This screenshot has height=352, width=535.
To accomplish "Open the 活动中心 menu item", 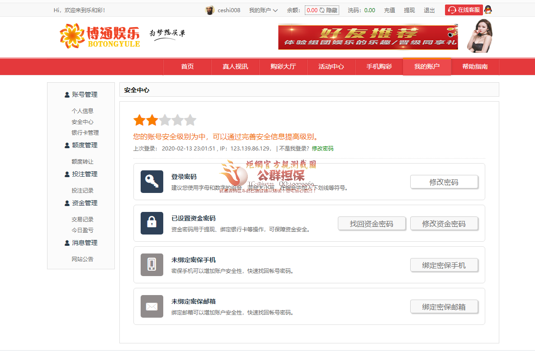I will pyautogui.click(x=331, y=66).
